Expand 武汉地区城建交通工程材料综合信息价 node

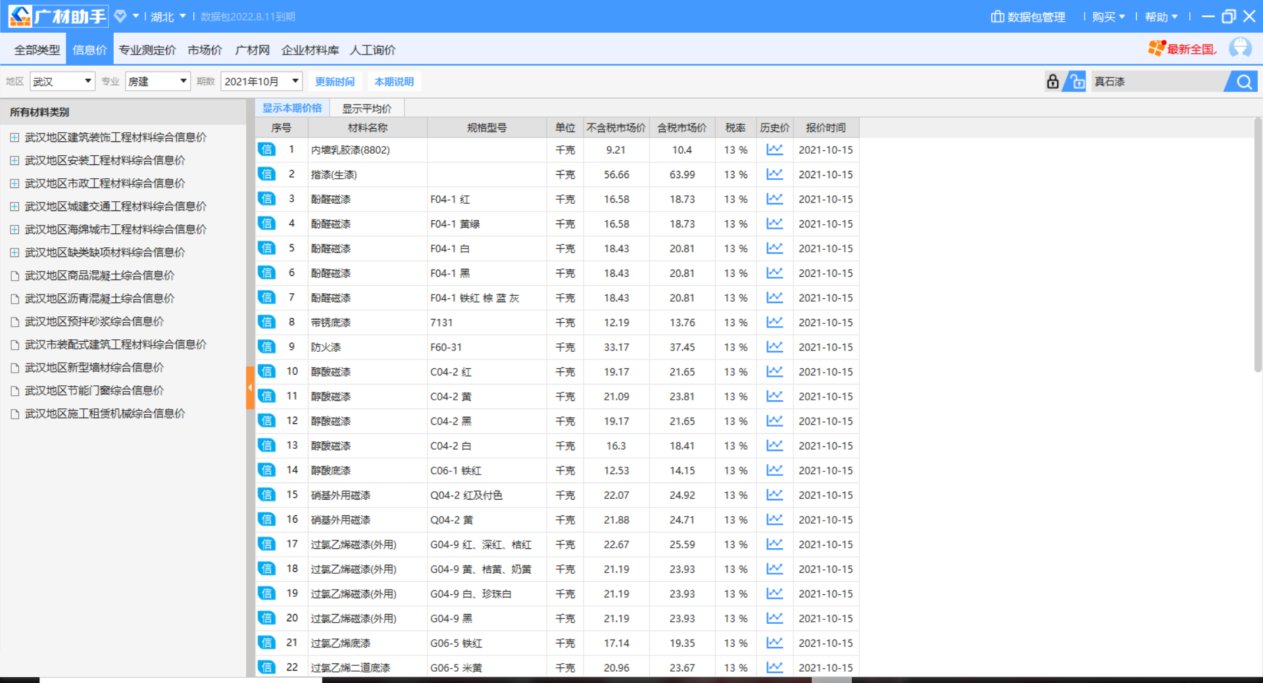point(14,206)
